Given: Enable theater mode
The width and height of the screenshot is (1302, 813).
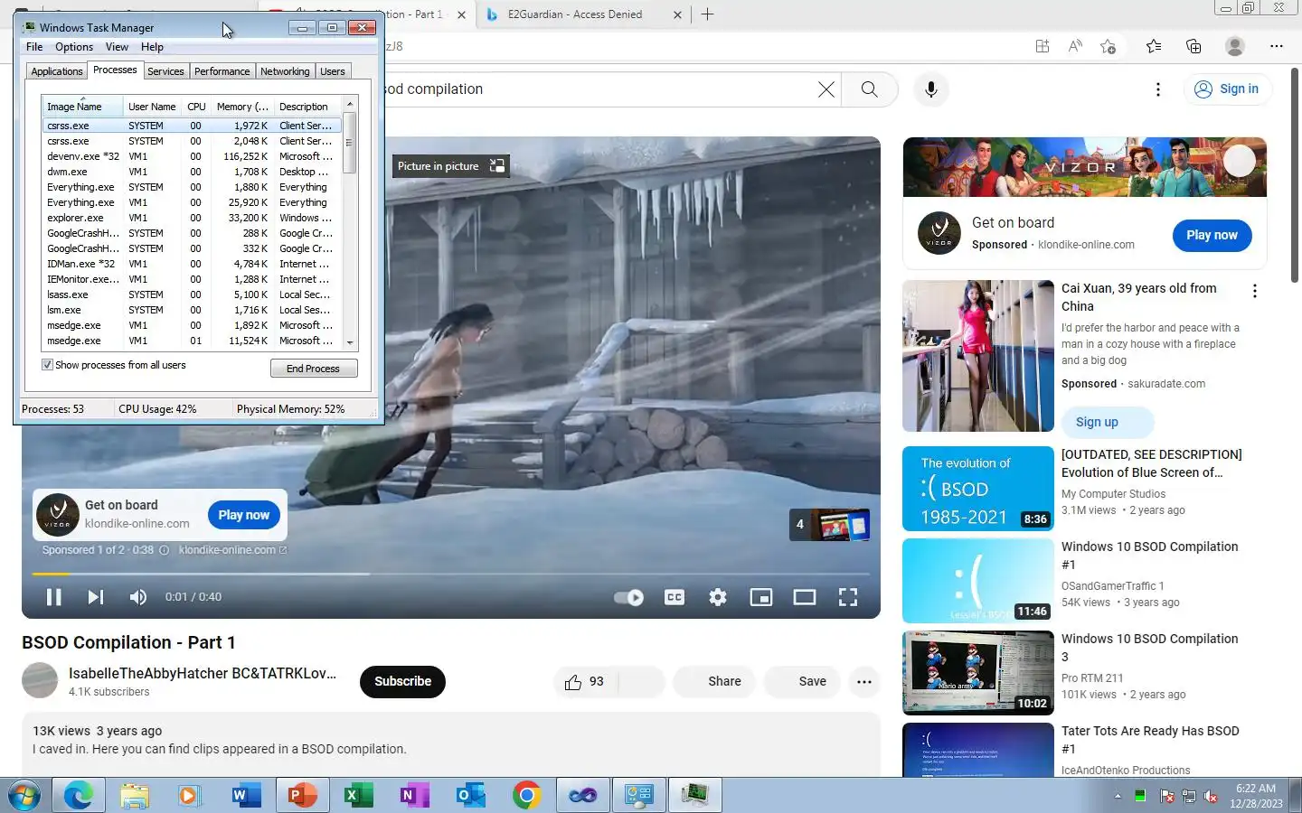Looking at the screenshot, I should tap(805, 597).
